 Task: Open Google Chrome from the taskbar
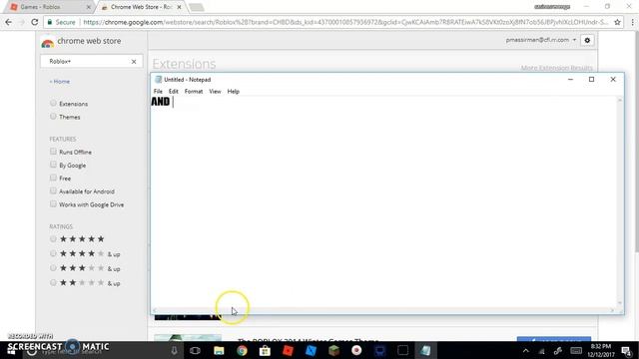pos(242,350)
